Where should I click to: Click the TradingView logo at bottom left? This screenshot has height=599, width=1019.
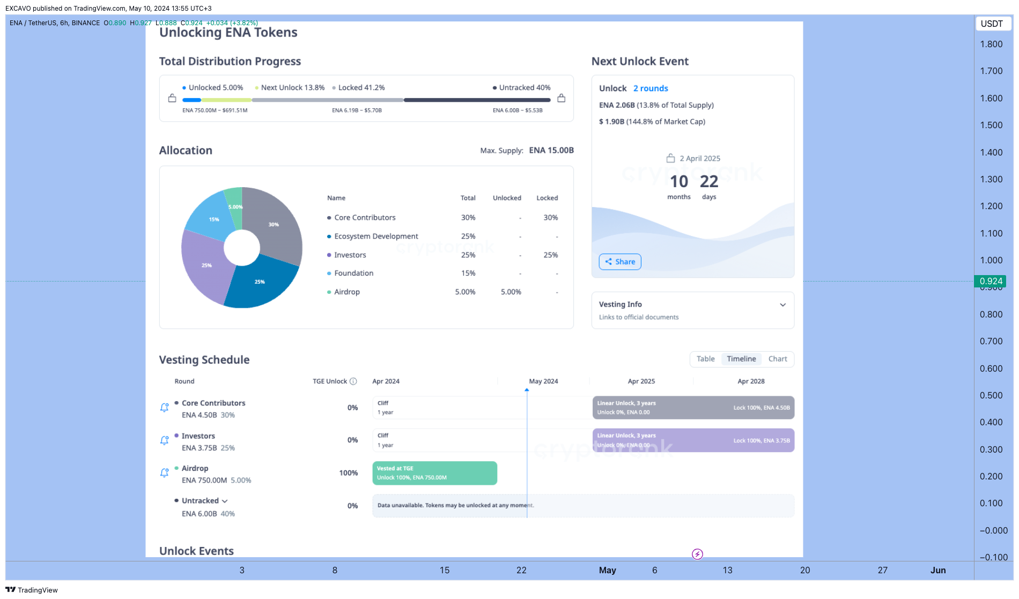[x=32, y=590]
